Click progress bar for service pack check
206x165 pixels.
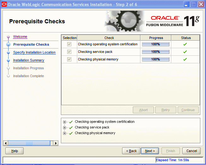pos(156,52)
